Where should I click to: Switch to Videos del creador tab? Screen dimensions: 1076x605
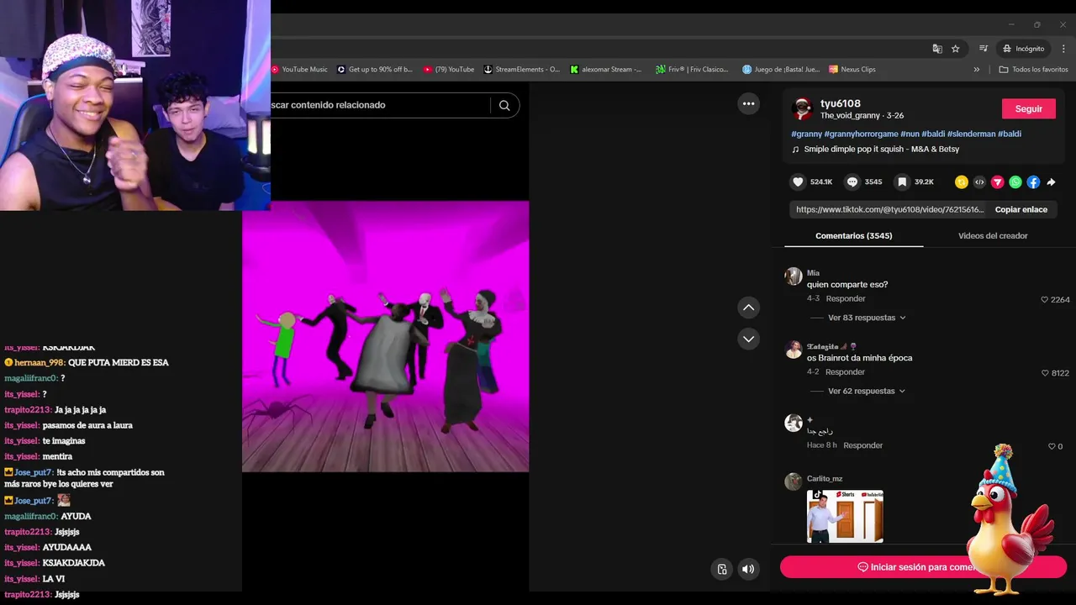pos(993,235)
